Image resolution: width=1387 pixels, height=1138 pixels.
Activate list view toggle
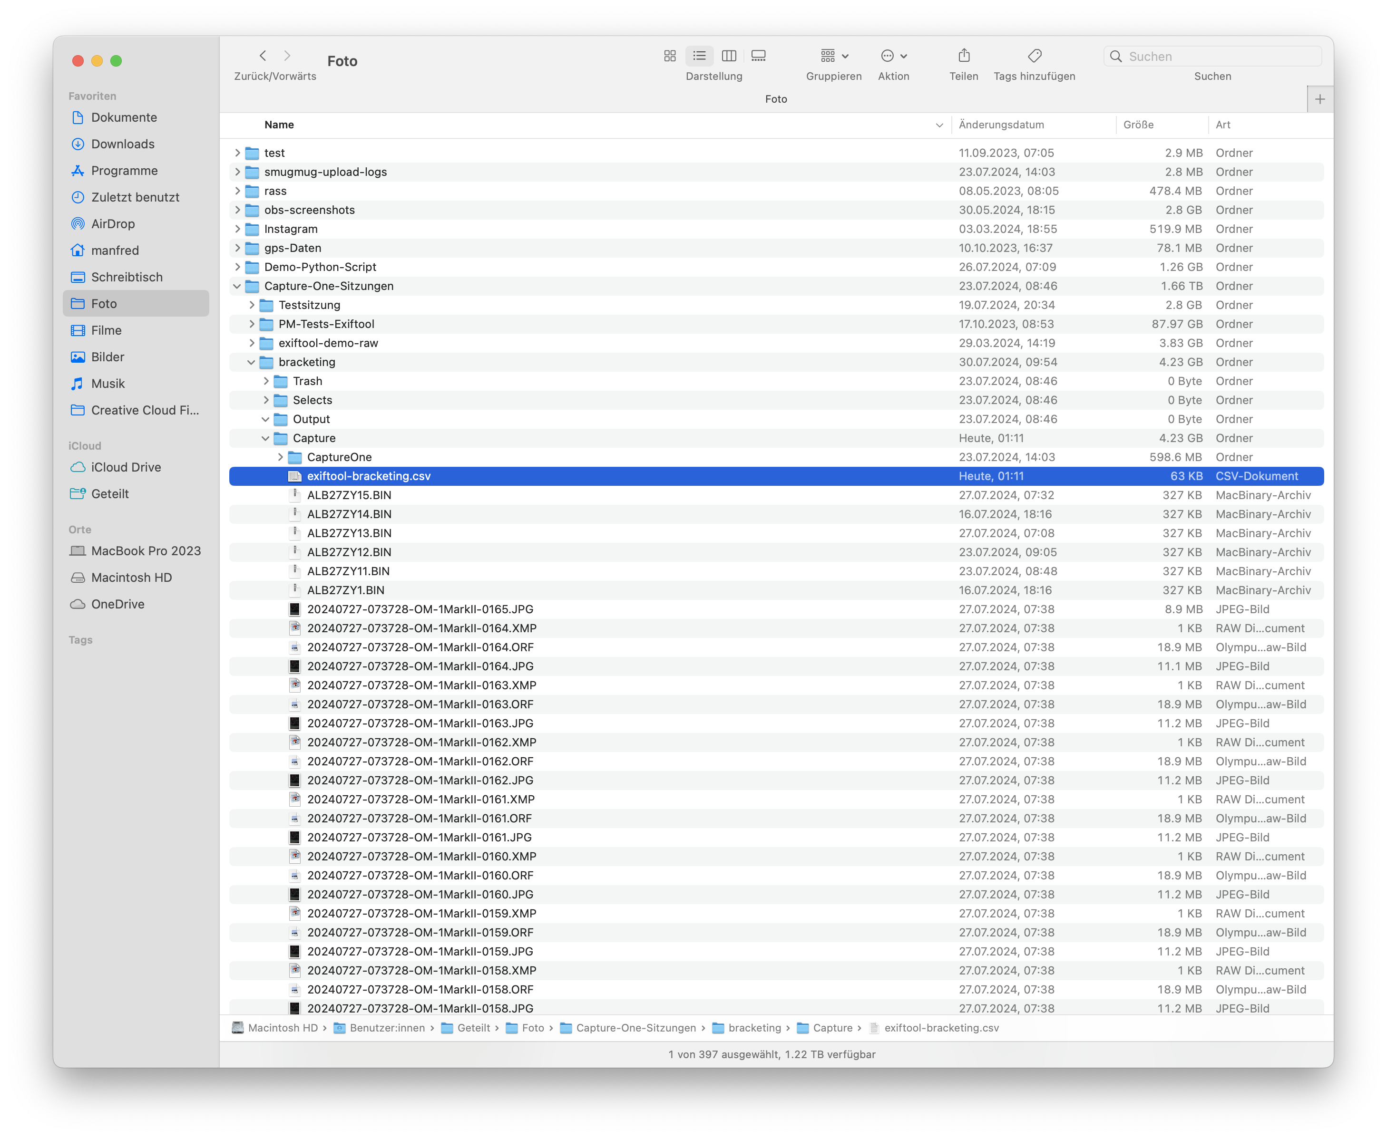tap(699, 57)
